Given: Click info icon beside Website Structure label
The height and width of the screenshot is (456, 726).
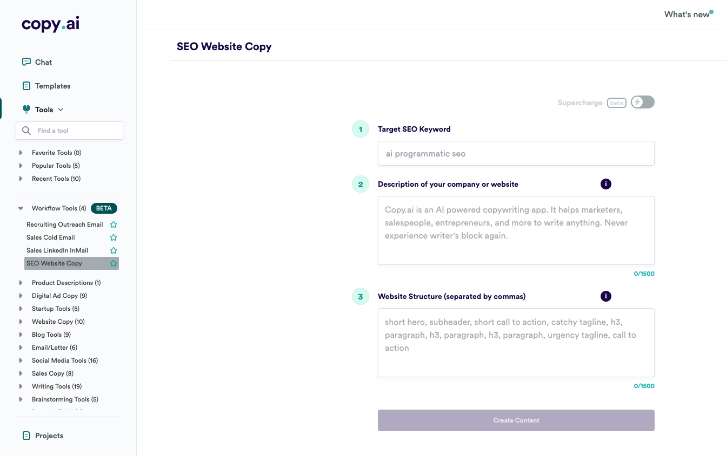Looking at the screenshot, I should [x=606, y=296].
